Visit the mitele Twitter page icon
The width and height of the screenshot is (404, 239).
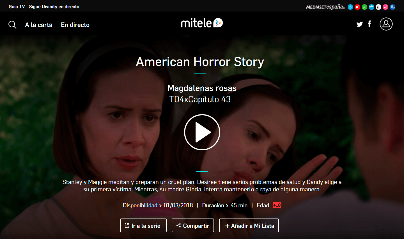(x=360, y=24)
